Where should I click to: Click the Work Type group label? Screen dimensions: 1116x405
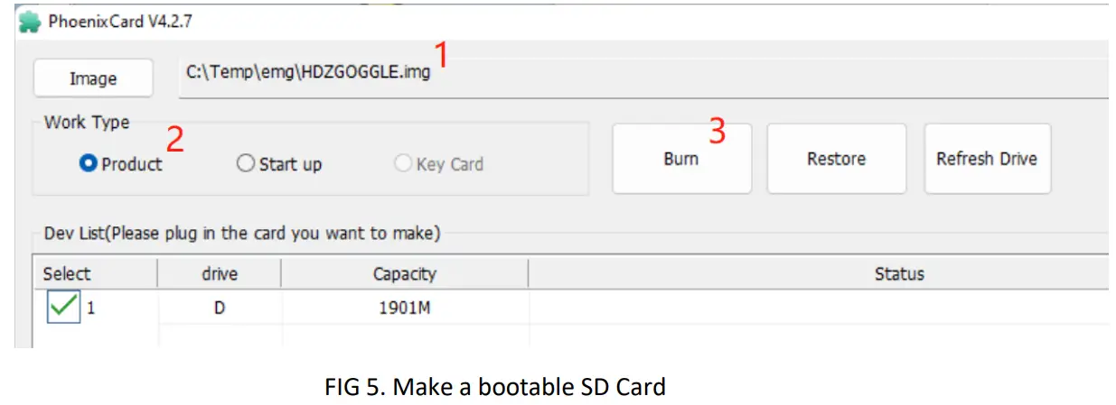[x=87, y=122]
